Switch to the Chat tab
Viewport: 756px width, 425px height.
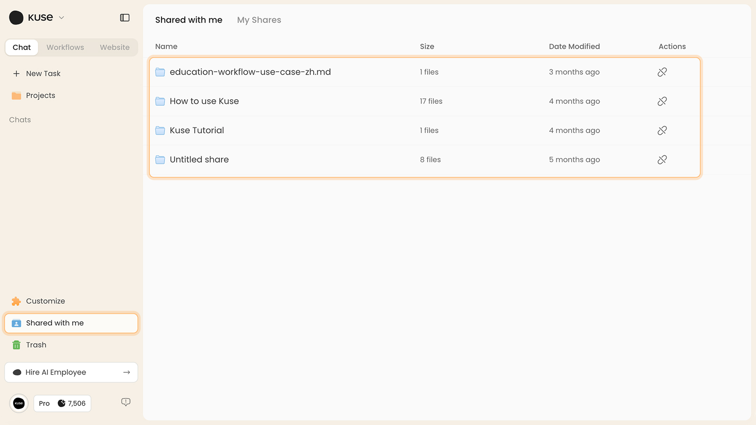pos(22,47)
